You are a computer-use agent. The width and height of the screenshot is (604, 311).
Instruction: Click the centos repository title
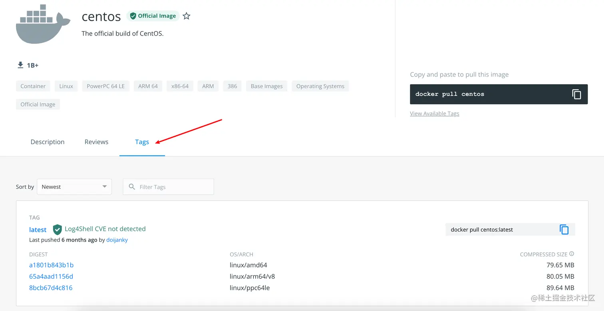tap(101, 16)
